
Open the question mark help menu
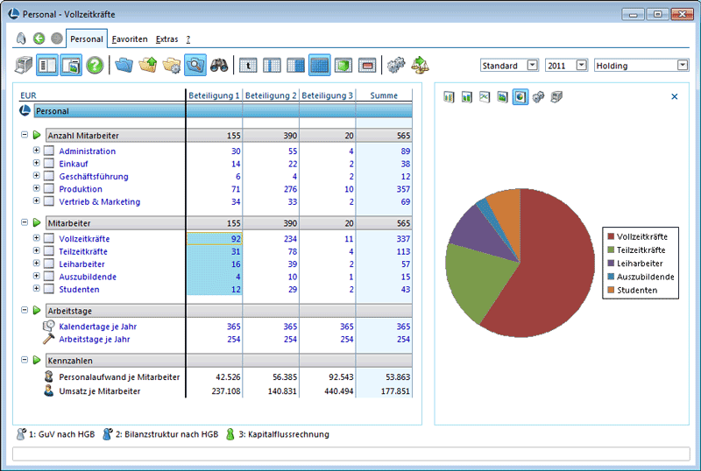coord(188,39)
